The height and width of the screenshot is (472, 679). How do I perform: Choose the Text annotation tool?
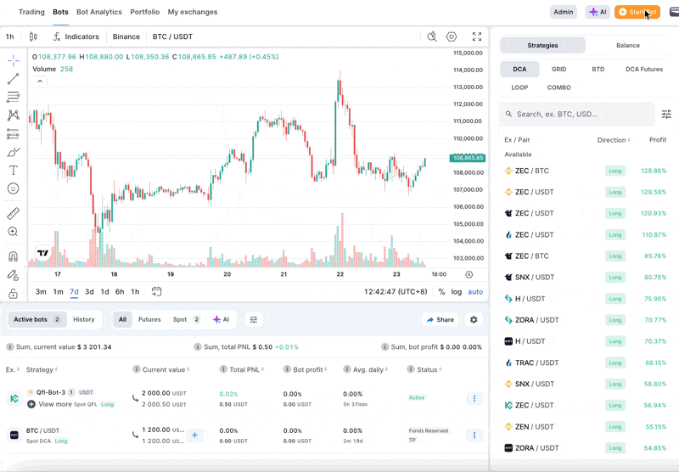(13, 170)
